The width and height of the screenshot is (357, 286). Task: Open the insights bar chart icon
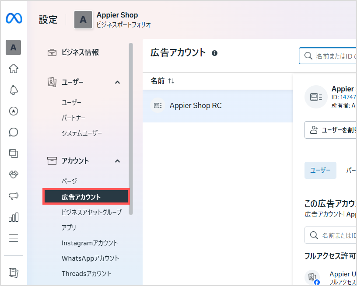pos(14,217)
